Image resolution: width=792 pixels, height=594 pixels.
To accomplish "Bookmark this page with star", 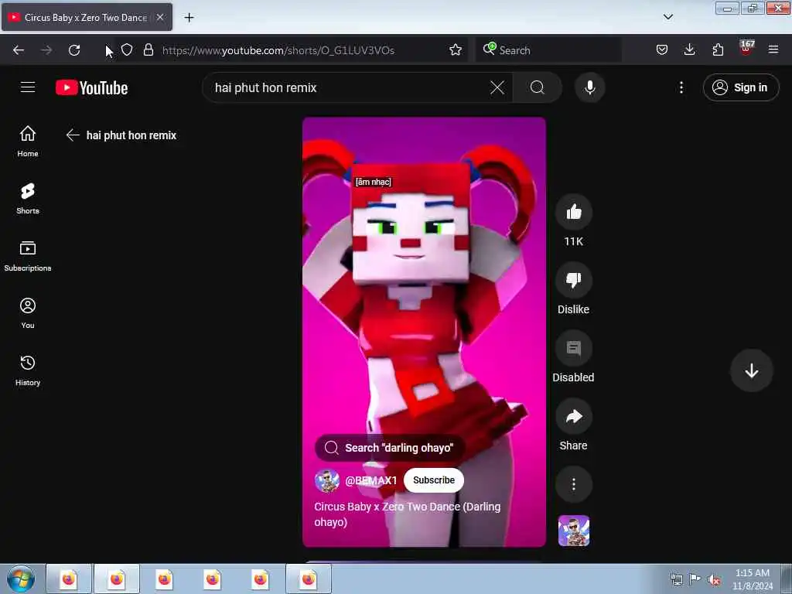I will [x=455, y=50].
